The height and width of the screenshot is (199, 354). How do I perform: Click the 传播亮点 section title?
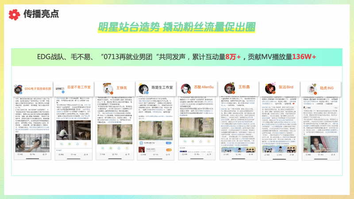point(41,14)
